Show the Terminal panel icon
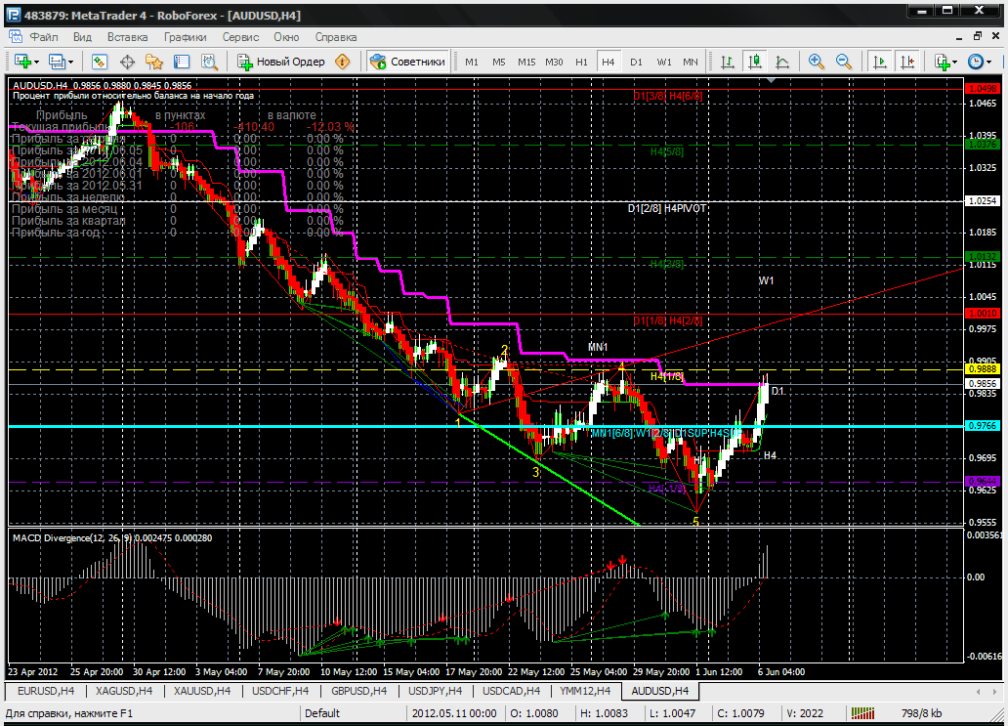The height and width of the screenshot is (726, 1008). [182, 62]
